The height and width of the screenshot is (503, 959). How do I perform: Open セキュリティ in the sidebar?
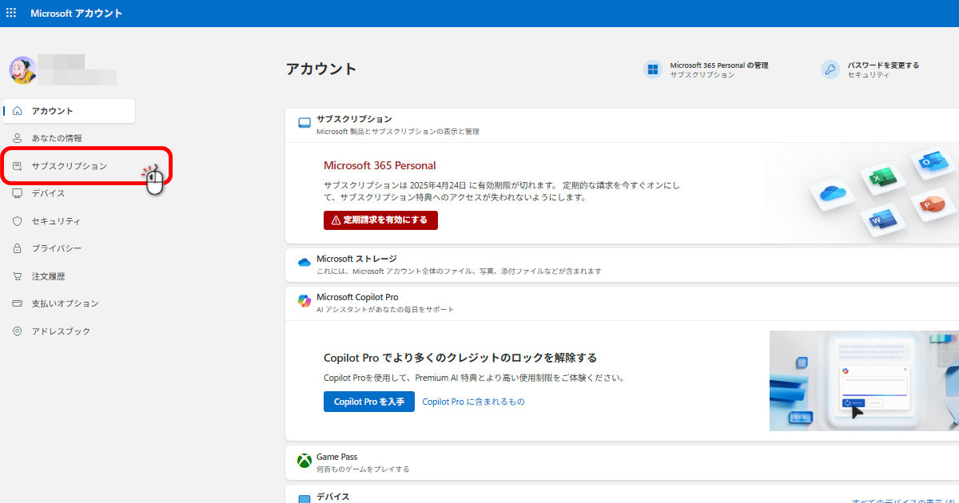click(x=69, y=221)
